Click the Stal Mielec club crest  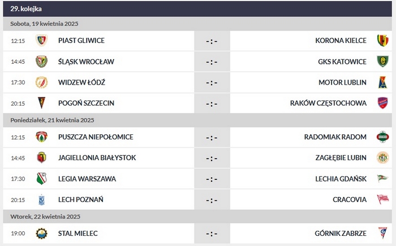tap(41, 233)
